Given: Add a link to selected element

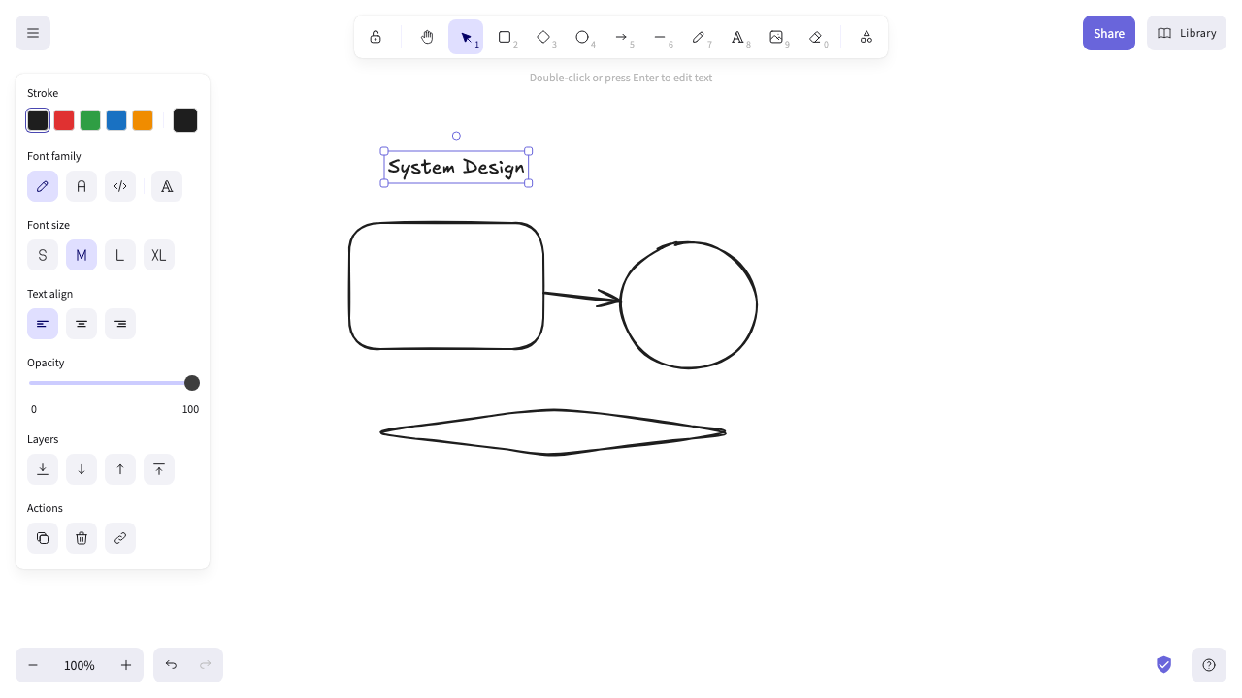Looking at the screenshot, I should (x=120, y=538).
